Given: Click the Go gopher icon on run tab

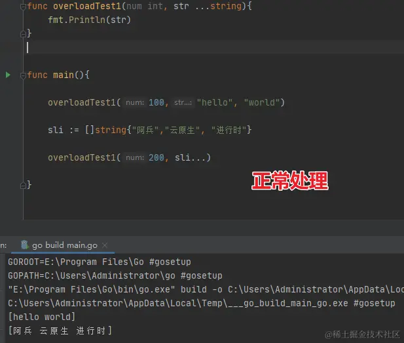Looking at the screenshot, I should (24, 245).
